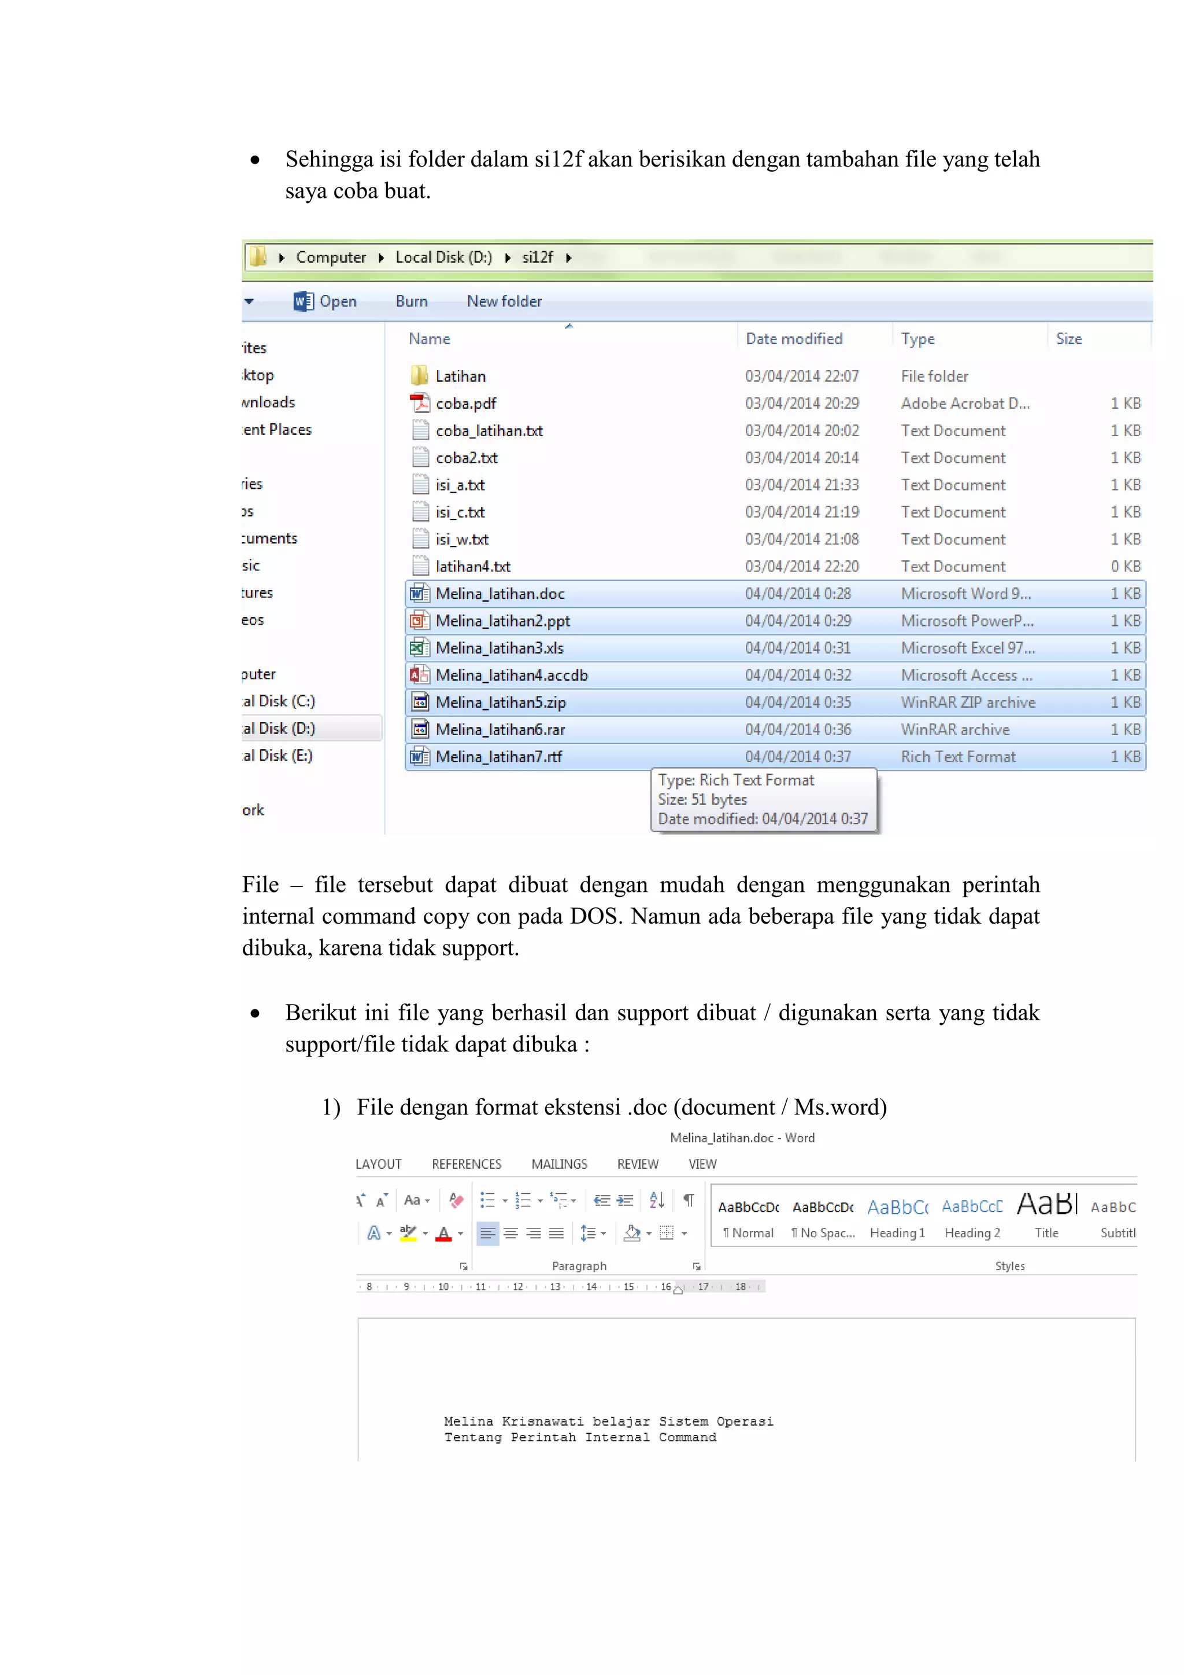Click Computer in the address bar
Screen dimensions: 1184x1675
pyautogui.click(x=331, y=257)
